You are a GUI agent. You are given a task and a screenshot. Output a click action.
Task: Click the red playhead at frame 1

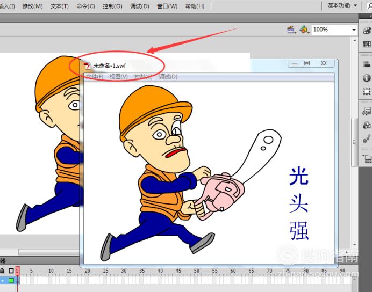pyautogui.click(x=17, y=271)
